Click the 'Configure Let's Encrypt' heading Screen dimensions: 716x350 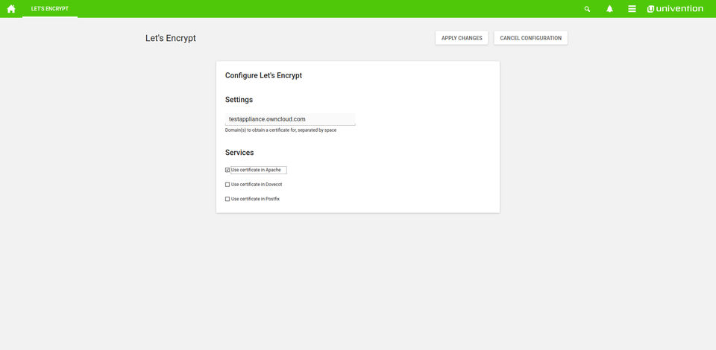pyautogui.click(x=263, y=76)
